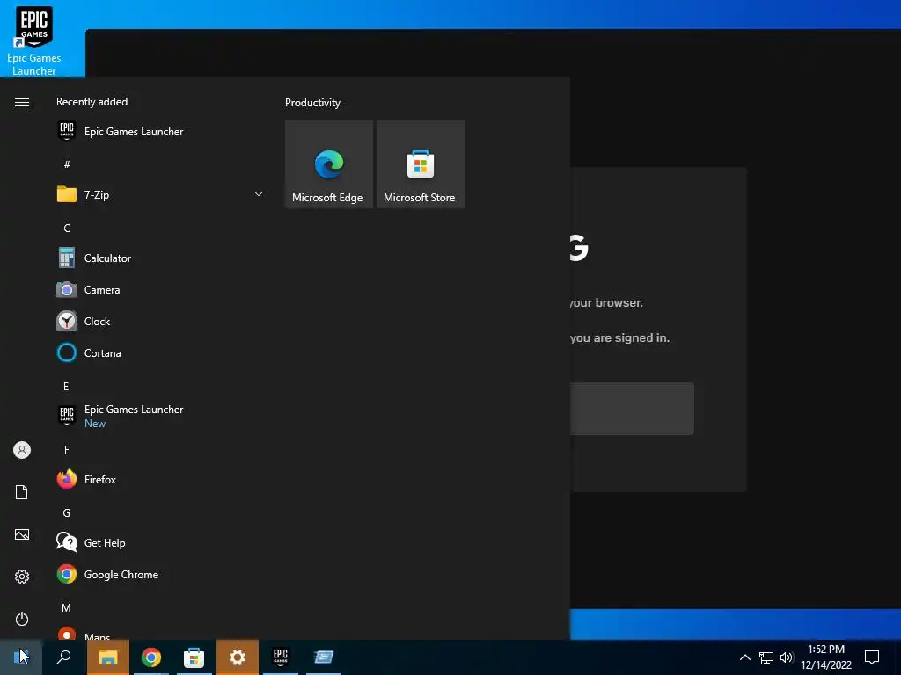Open taskbar Search magnifier
Screen dimensions: 901x675
(x=63, y=657)
